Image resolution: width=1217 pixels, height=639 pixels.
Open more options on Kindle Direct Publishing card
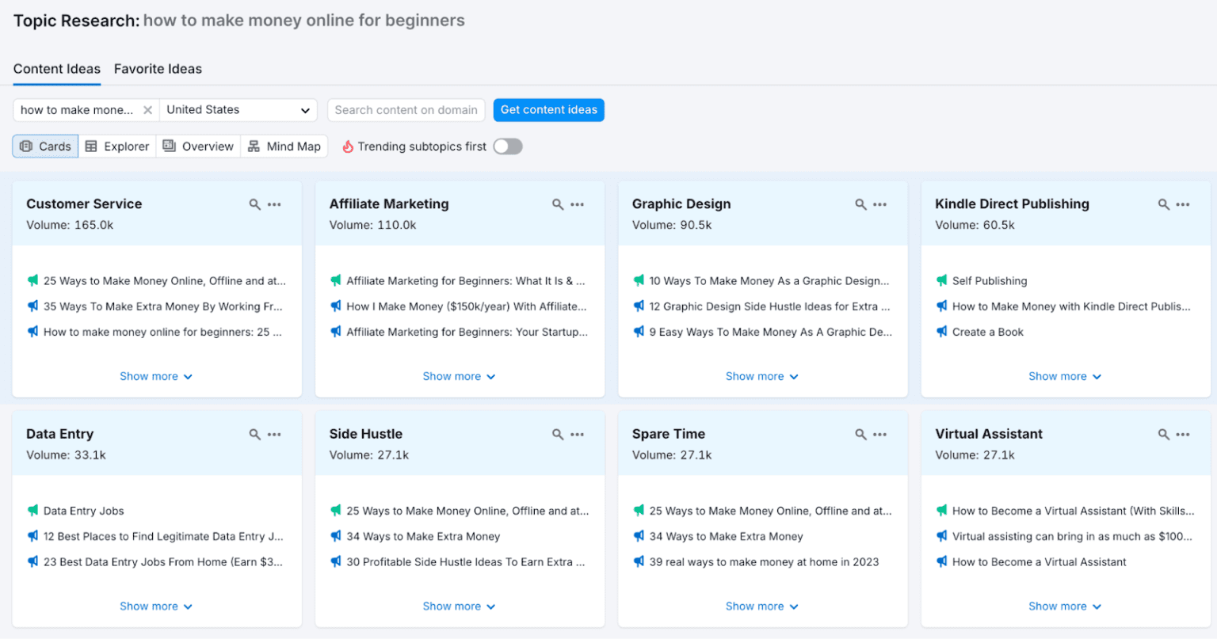click(x=1183, y=204)
